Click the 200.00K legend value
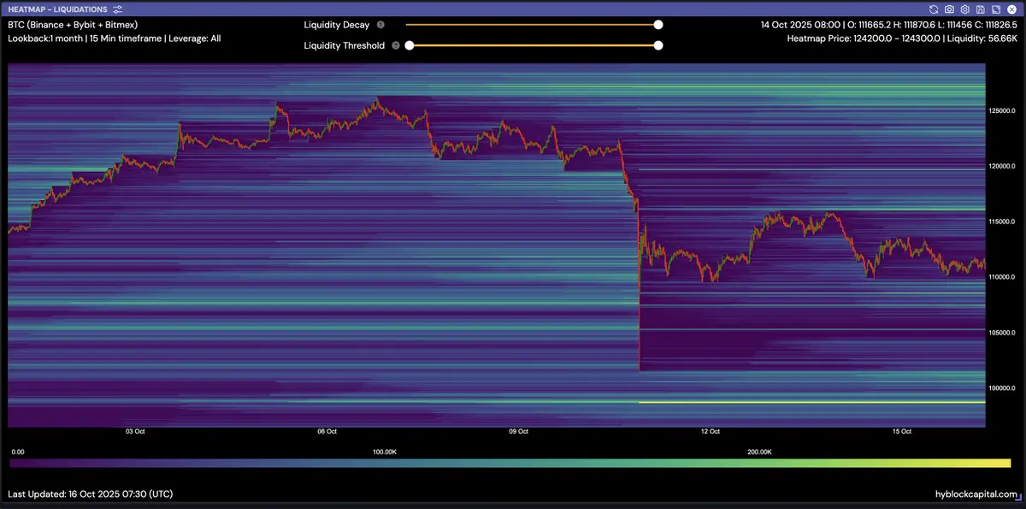The height and width of the screenshot is (509, 1026). pyautogui.click(x=760, y=451)
